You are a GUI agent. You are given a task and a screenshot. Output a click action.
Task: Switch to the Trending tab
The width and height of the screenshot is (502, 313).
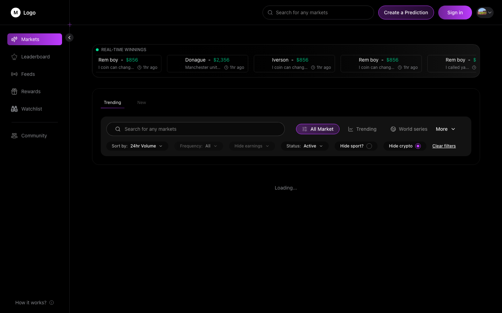pyautogui.click(x=112, y=103)
